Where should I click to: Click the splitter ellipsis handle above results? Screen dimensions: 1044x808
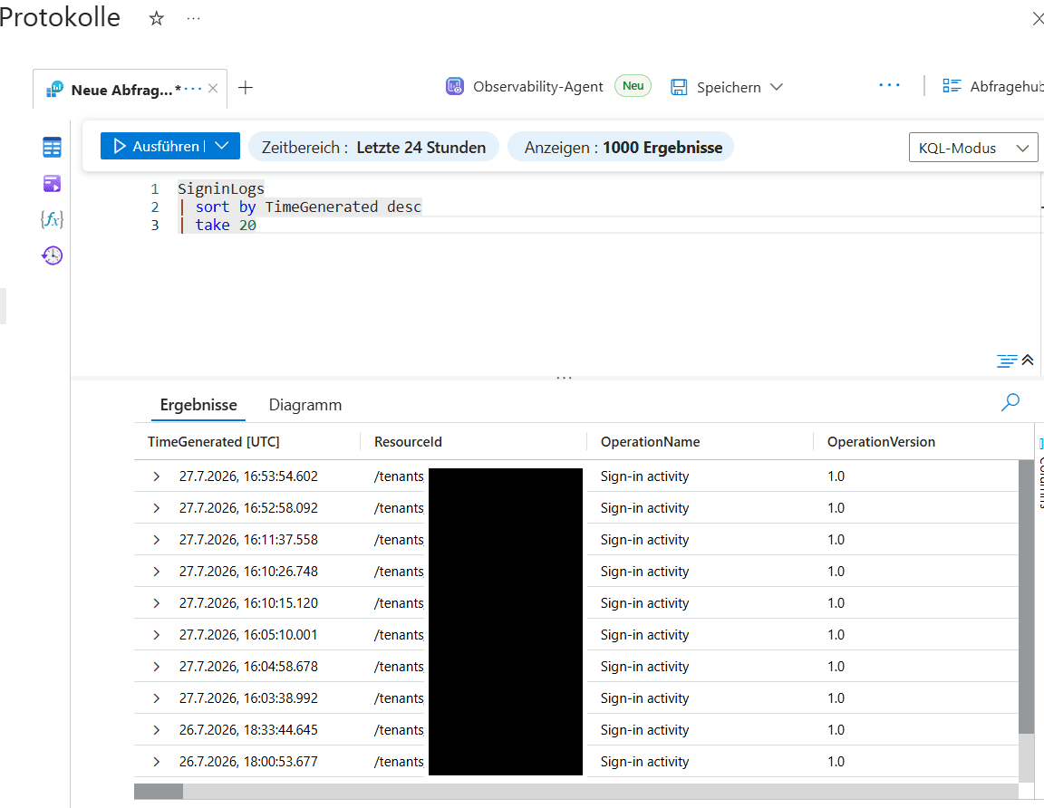coord(564,378)
